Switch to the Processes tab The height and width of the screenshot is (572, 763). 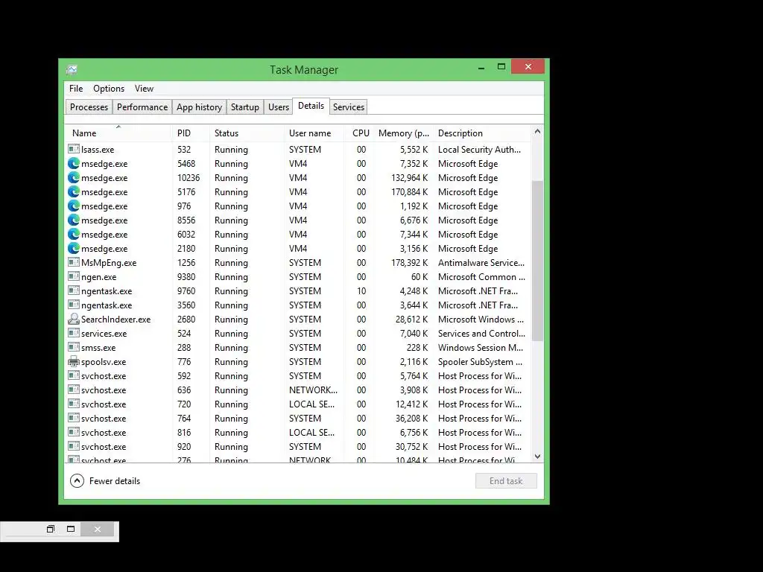[89, 107]
